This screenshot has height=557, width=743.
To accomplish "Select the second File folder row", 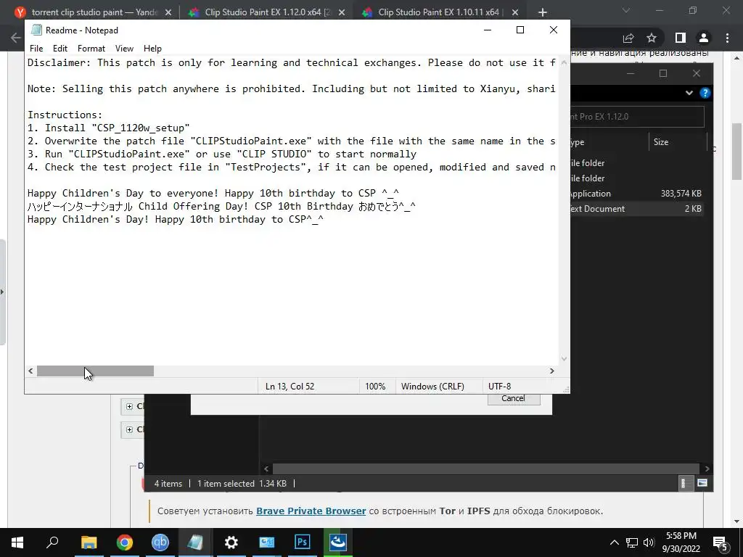I will (x=637, y=178).
